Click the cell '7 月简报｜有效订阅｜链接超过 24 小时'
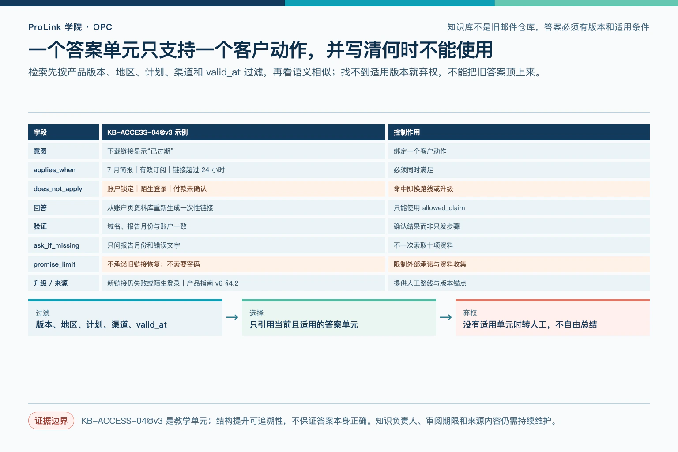Image resolution: width=678 pixels, height=452 pixels. 244,170
